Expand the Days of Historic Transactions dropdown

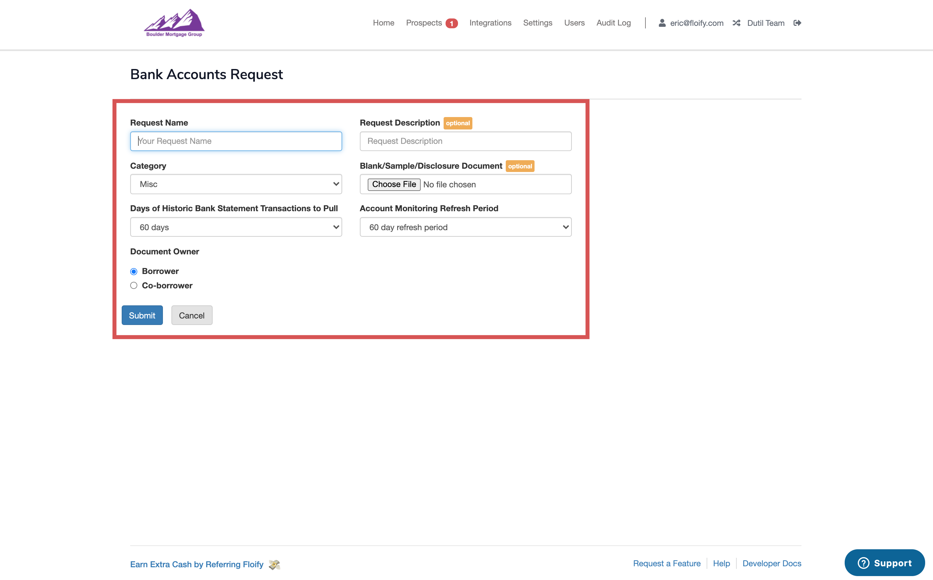point(236,227)
